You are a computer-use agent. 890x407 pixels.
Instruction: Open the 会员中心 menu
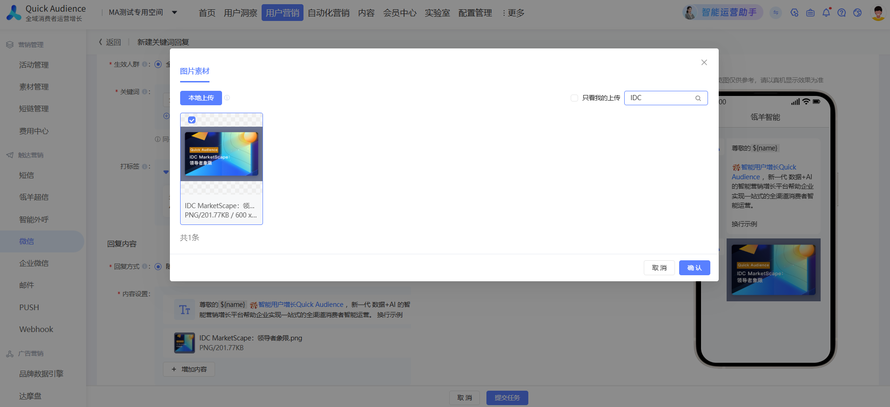click(400, 13)
